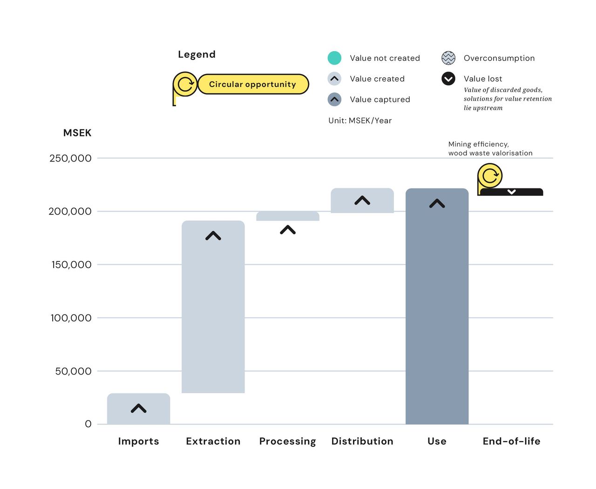The image size is (596, 489).
Task: Click the yellow Circular opportunity badge
Action: pyautogui.click(x=253, y=84)
